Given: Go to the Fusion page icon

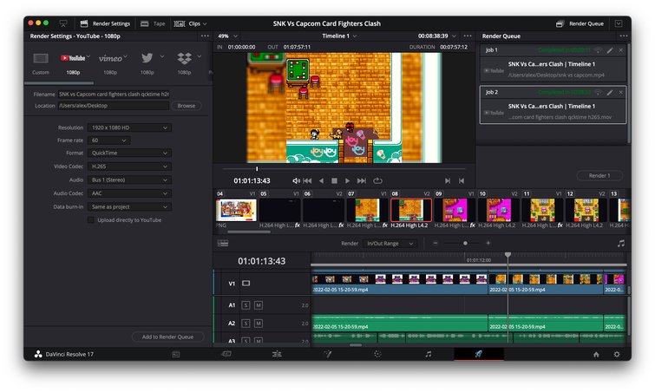Looking at the screenshot, I should coord(328,354).
